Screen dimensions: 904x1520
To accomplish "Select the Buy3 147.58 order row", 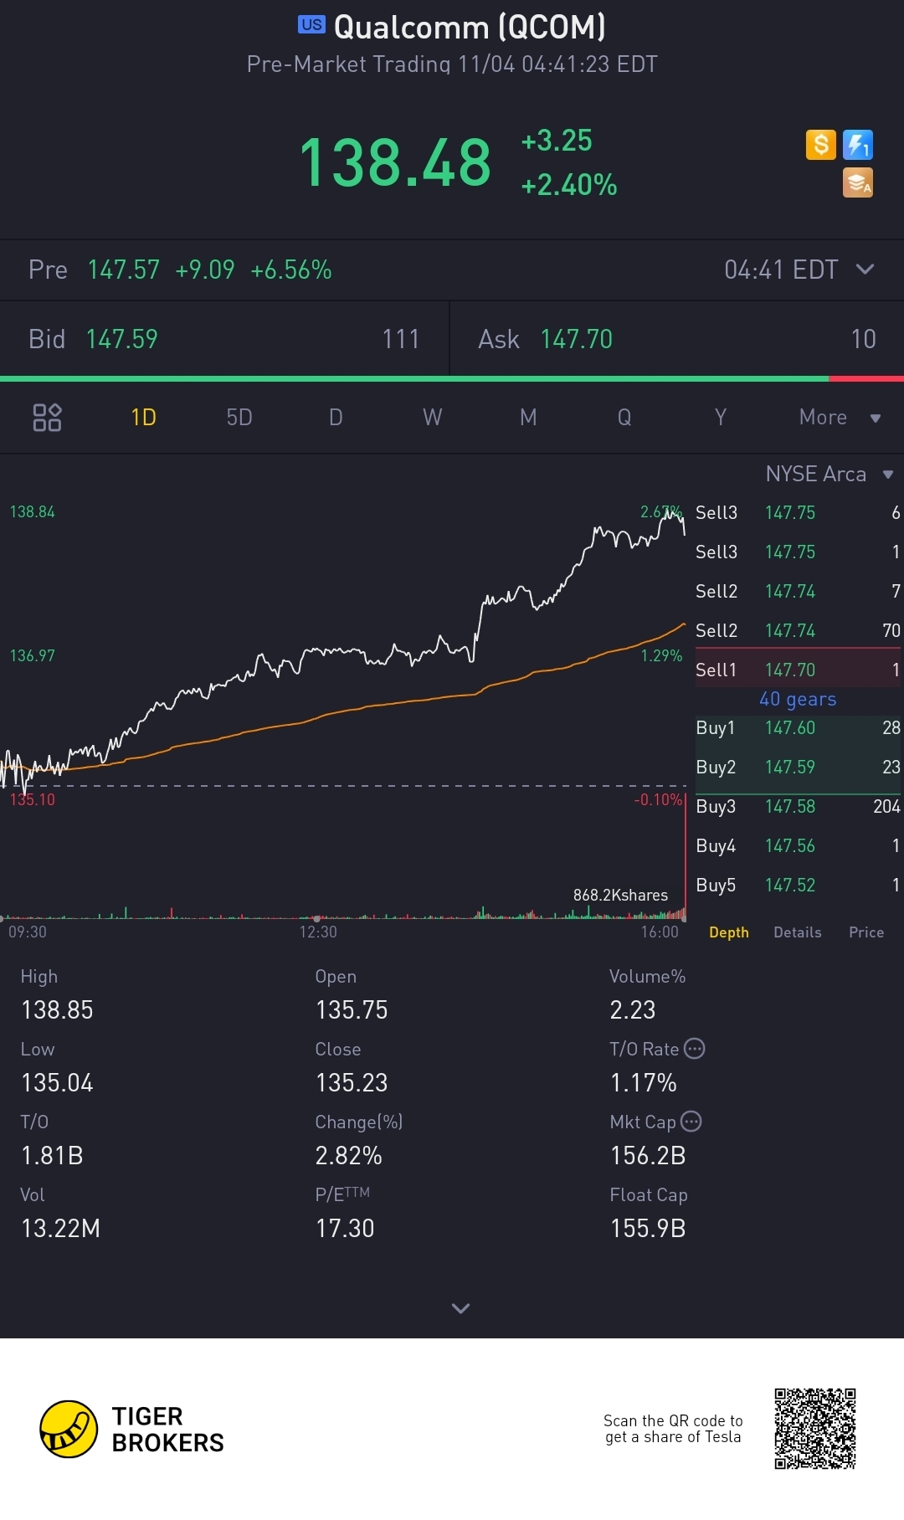I will click(798, 806).
